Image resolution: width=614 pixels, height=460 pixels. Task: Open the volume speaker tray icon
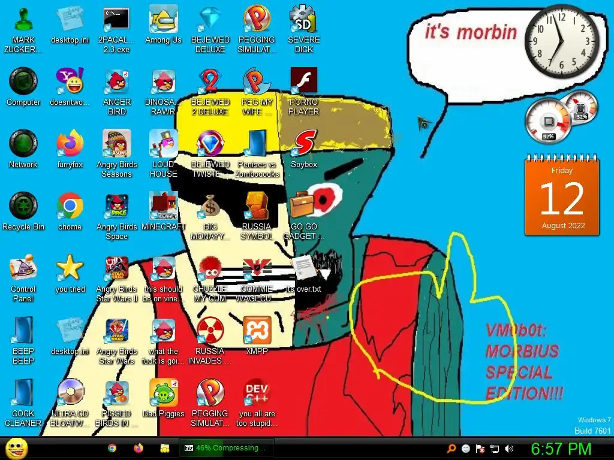pos(508,449)
